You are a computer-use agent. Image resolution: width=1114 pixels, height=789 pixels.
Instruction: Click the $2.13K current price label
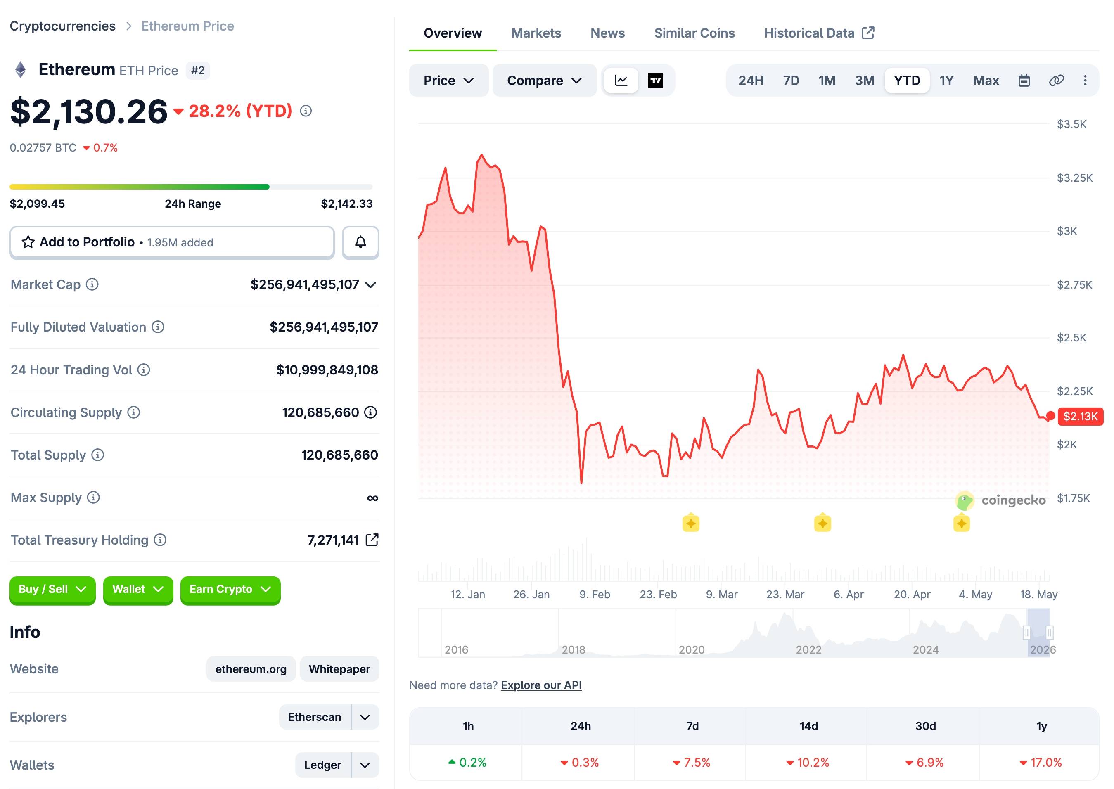pyautogui.click(x=1081, y=416)
